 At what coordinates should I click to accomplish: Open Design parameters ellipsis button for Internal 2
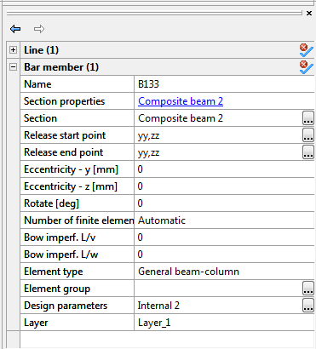308,306
